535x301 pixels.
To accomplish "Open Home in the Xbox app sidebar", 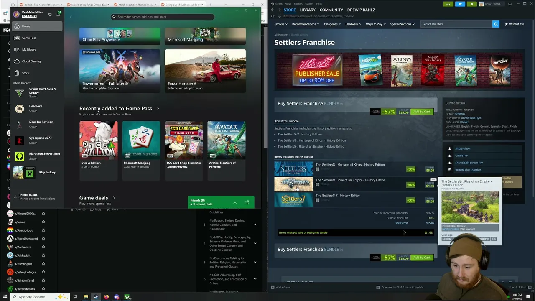I will 37,26.
